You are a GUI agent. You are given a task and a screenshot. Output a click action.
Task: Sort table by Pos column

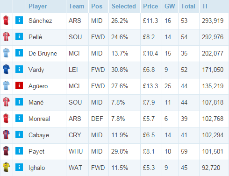[x=97, y=7]
